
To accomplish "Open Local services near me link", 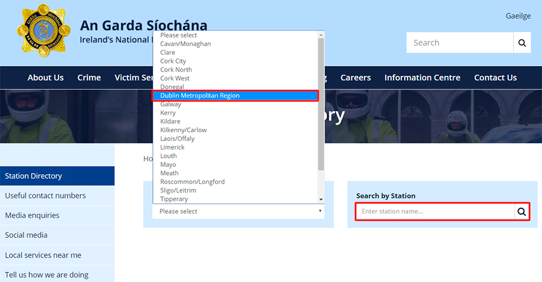I will 57,255.
